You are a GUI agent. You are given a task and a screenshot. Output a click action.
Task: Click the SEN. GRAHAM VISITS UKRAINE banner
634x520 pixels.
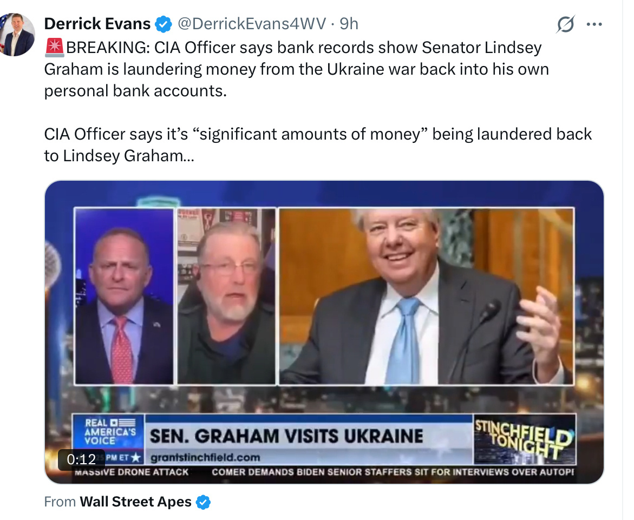(286, 436)
